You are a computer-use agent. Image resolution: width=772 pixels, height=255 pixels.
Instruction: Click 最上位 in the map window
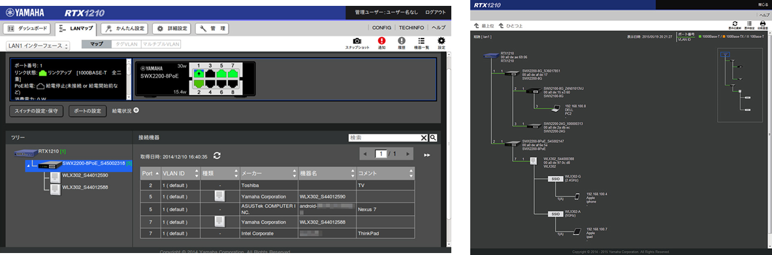[483, 25]
